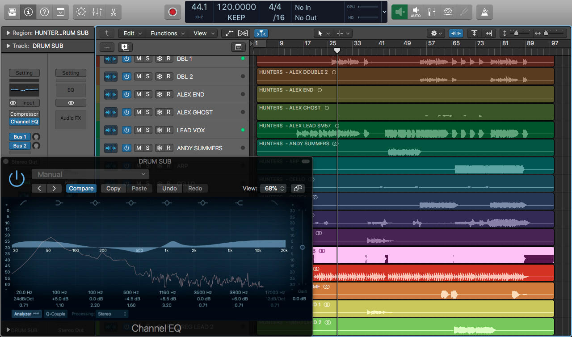Click the Q-Couple button
The height and width of the screenshot is (337, 572).
pos(55,314)
